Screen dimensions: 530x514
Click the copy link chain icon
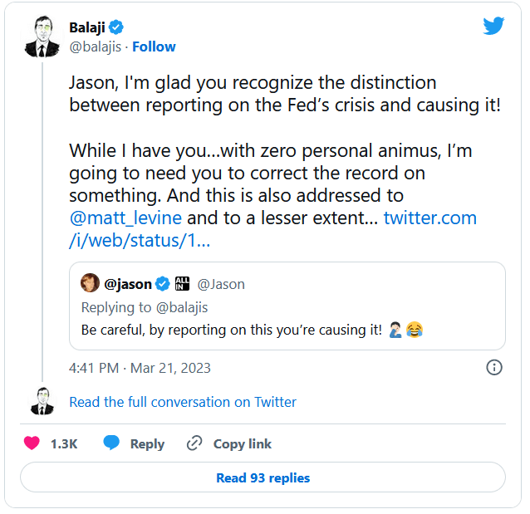194,443
